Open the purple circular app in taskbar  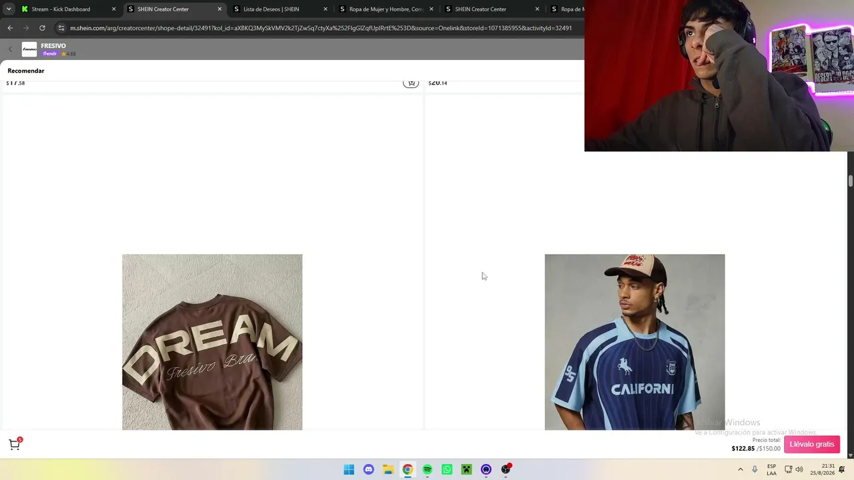(x=486, y=469)
